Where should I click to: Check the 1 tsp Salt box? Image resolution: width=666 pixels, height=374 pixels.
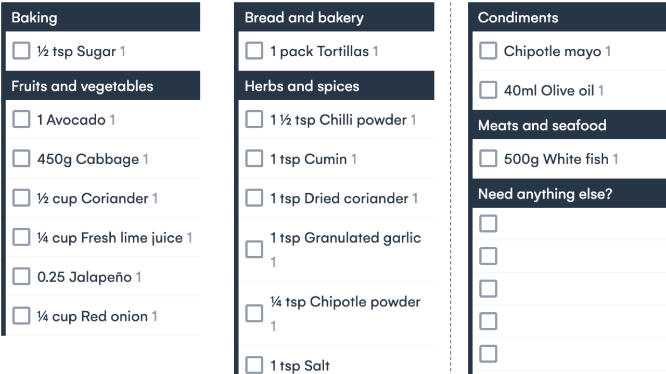pos(254,365)
